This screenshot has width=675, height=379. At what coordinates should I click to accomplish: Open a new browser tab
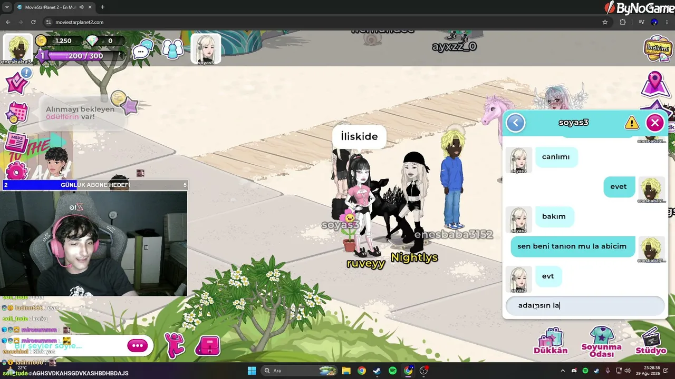(x=102, y=7)
